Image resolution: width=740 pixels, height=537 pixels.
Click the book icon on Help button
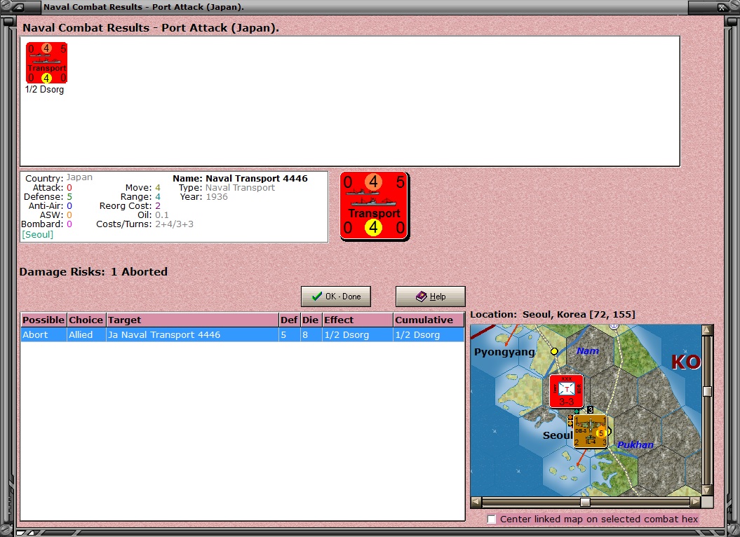421,297
